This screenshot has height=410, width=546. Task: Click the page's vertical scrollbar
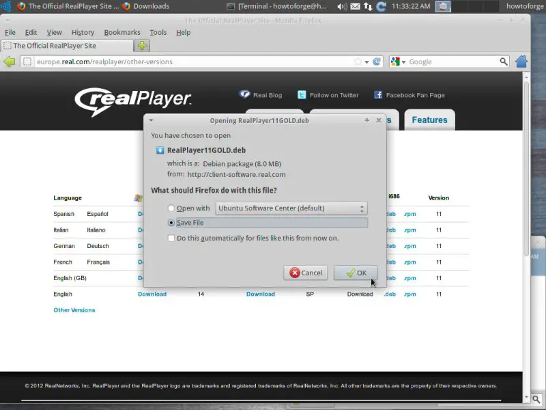(x=526, y=167)
